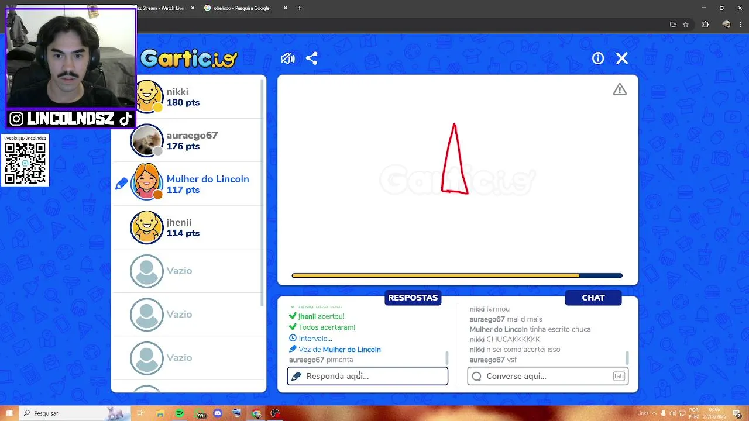Screen dimensions: 749x421
Task: Open the Windows Start menu
Action: coord(9,413)
